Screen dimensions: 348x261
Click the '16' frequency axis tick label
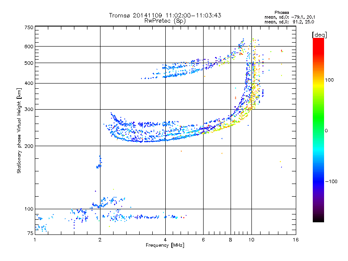[x=296, y=240]
